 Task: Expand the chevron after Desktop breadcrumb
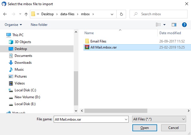point(57,14)
